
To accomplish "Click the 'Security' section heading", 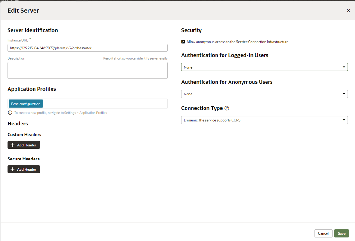I will 191,30.
